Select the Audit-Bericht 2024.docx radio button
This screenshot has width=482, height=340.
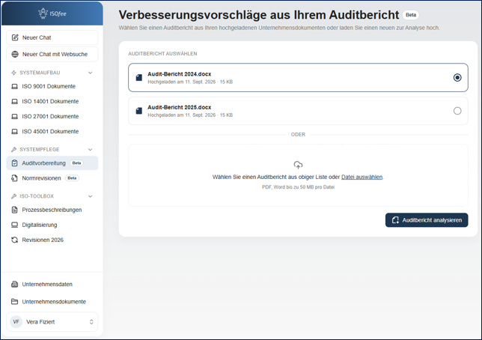pyautogui.click(x=457, y=78)
